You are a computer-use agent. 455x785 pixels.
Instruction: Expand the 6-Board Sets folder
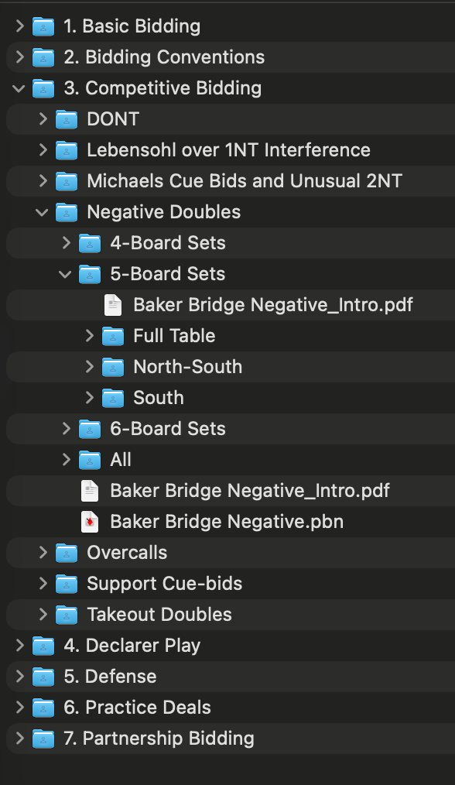point(65,428)
